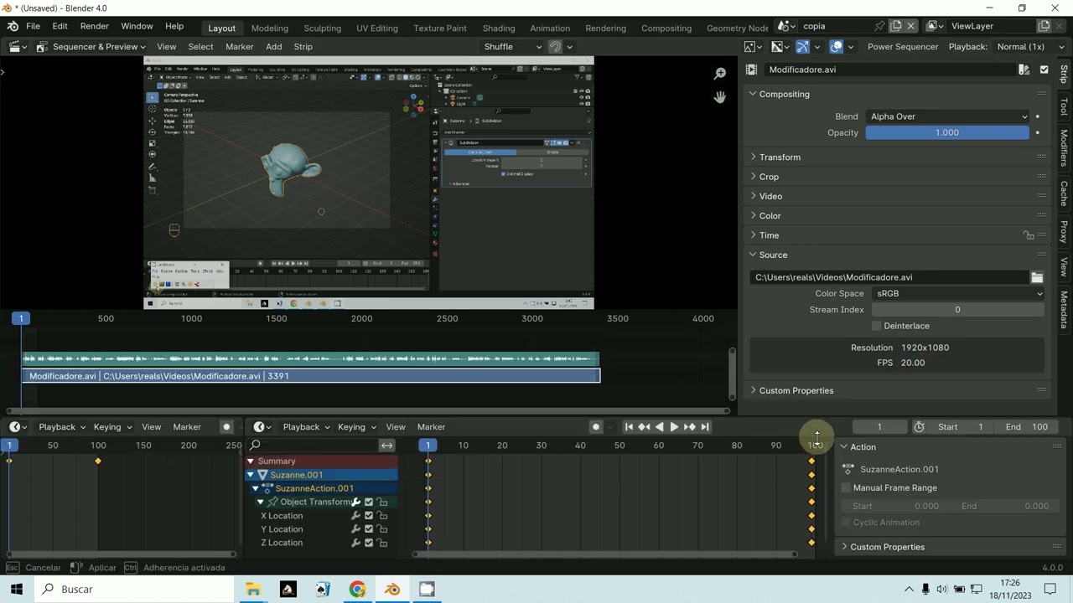Screen dimensions: 1073x603
Task: Toggle snapping magnet in sequencer header
Action: pos(555,47)
